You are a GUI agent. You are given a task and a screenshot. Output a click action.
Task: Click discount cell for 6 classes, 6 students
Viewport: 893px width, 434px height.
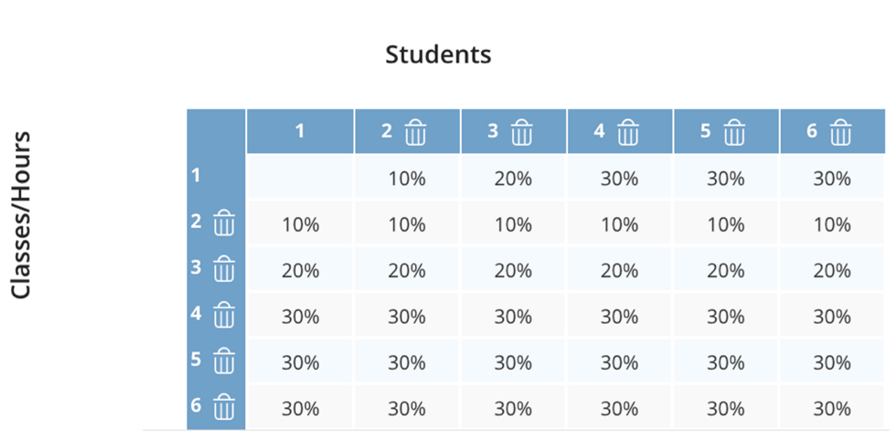pyautogui.click(x=832, y=408)
